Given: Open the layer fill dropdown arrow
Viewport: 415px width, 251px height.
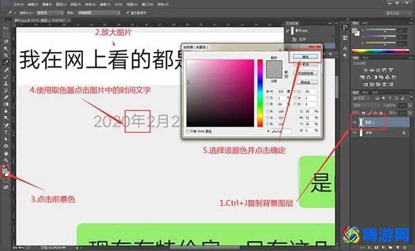Looking at the screenshot, I should 409,113.
